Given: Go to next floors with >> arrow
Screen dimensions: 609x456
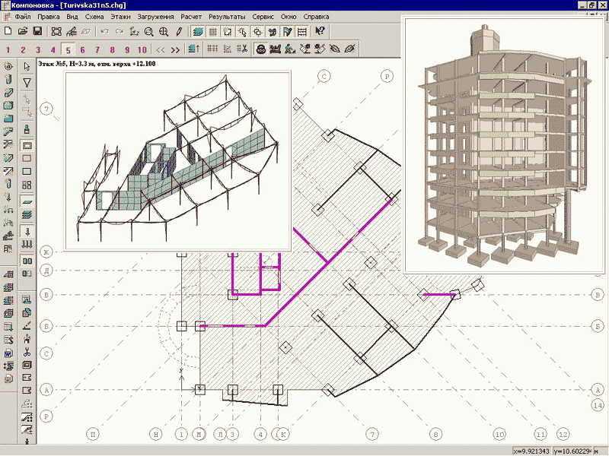Looking at the screenshot, I should (176, 50).
